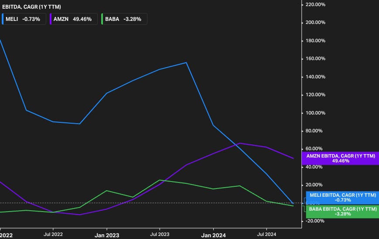Click the chart title EBITDA, CAGR (1Y TTM)
Image resolution: width=379 pixels, height=239 pixels.
[x=31, y=7]
